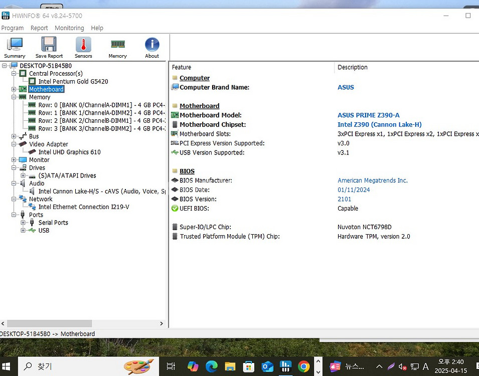Select Intel Ethernet Connection I219-V item
Viewport: 479px width, 376px height.
click(84, 207)
